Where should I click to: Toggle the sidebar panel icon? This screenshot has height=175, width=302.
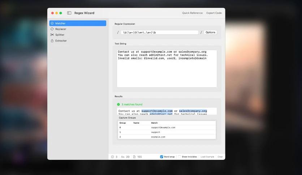coord(69,13)
